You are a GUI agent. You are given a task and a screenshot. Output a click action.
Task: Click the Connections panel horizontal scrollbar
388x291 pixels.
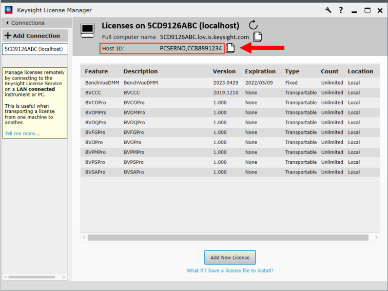[x=32, y=277]
